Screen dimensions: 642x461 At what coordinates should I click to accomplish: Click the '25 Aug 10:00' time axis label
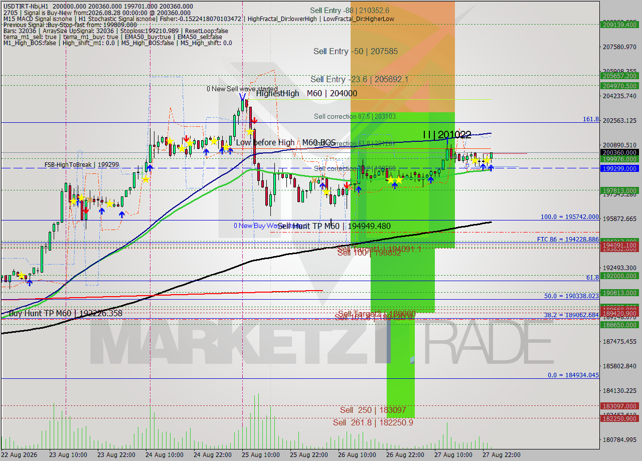click(x=260, y=454)
